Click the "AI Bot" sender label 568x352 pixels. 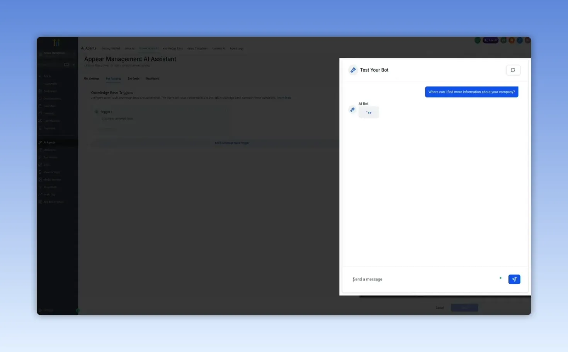click(x=363, y=104)
